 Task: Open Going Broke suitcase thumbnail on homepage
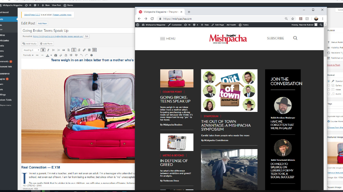click(x=177, y=78)
